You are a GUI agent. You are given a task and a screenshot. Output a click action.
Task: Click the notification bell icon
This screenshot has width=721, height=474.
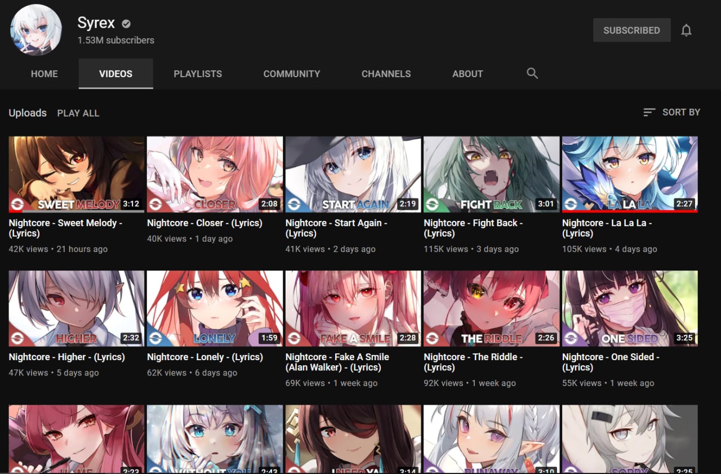[x=686, y=30]
